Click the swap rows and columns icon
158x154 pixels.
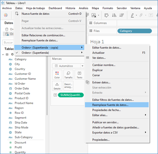pyautogui.click(x=106, y=15)
